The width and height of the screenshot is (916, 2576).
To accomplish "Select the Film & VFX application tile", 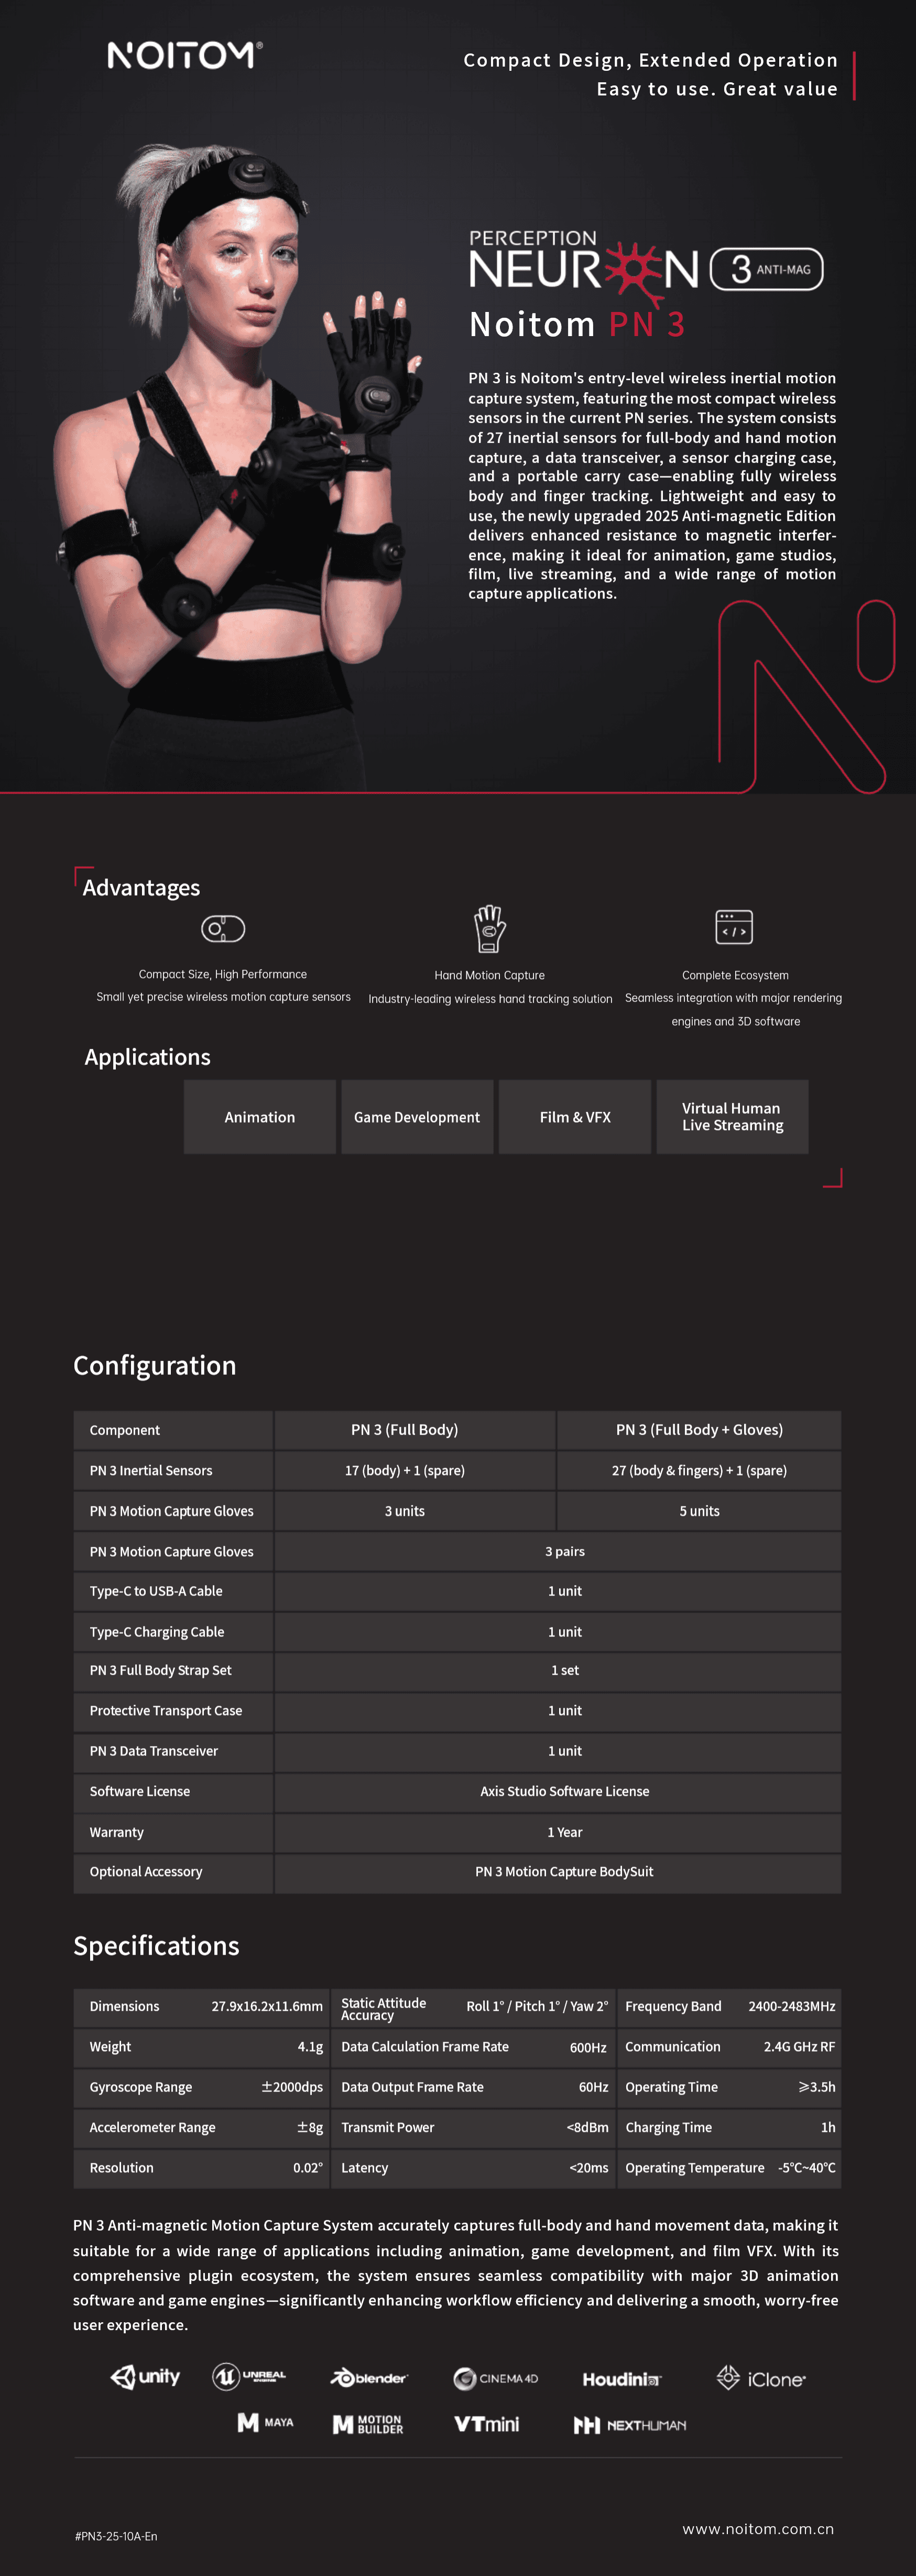I will (575, 1117).
